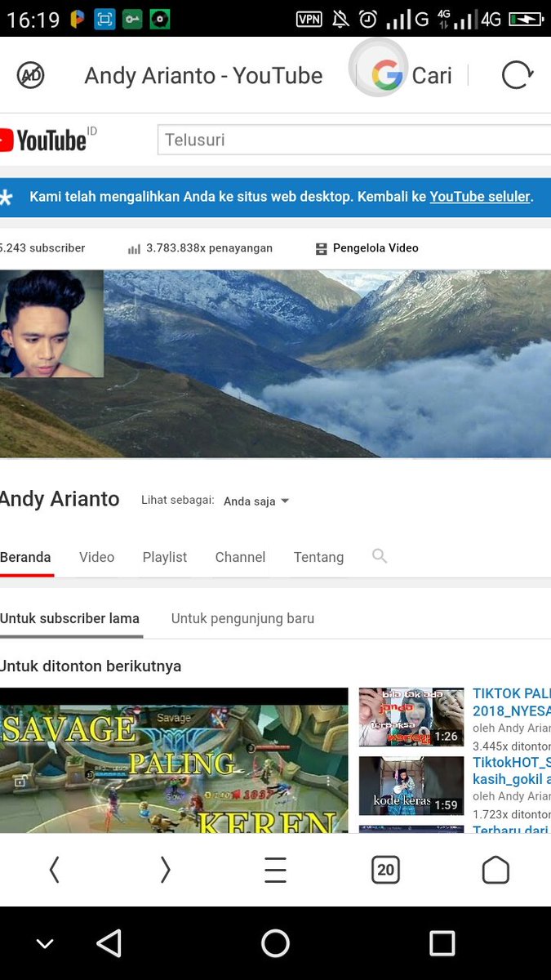Tap the Cari search label
This screenshot has height=980, width=551.
[x=432, y=76]
